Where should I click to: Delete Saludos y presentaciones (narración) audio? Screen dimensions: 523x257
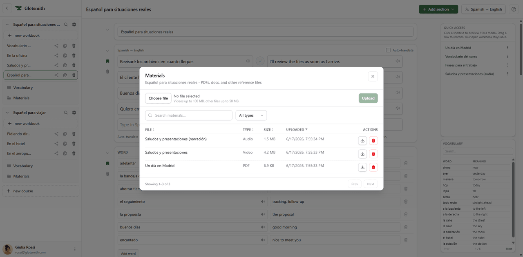[x=373, y=141]
